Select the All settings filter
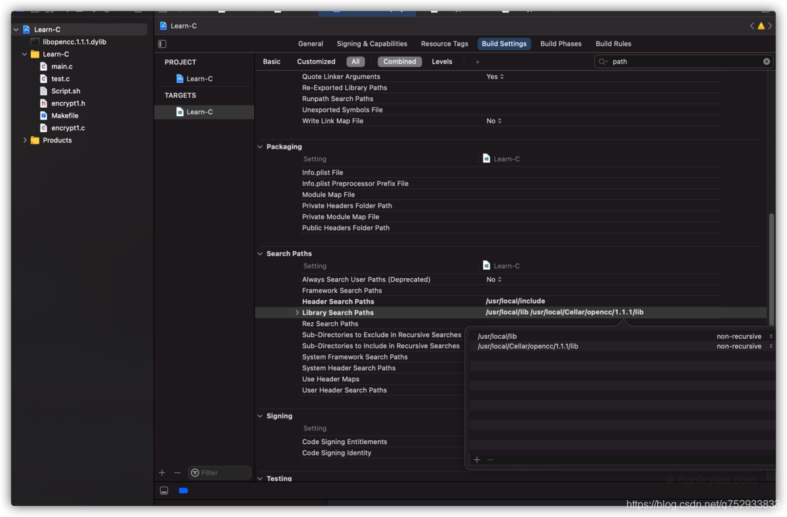 355,62
